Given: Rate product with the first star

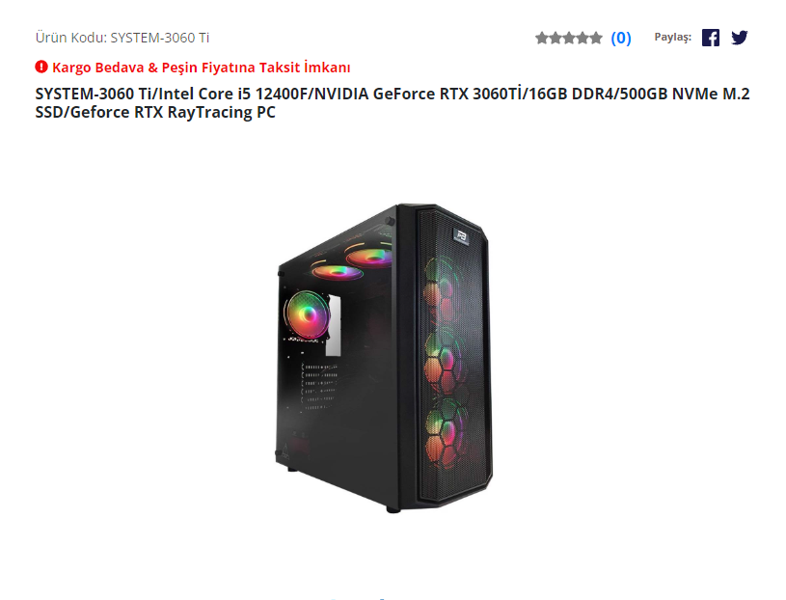Looking at the screenshot, I should 542,38.
